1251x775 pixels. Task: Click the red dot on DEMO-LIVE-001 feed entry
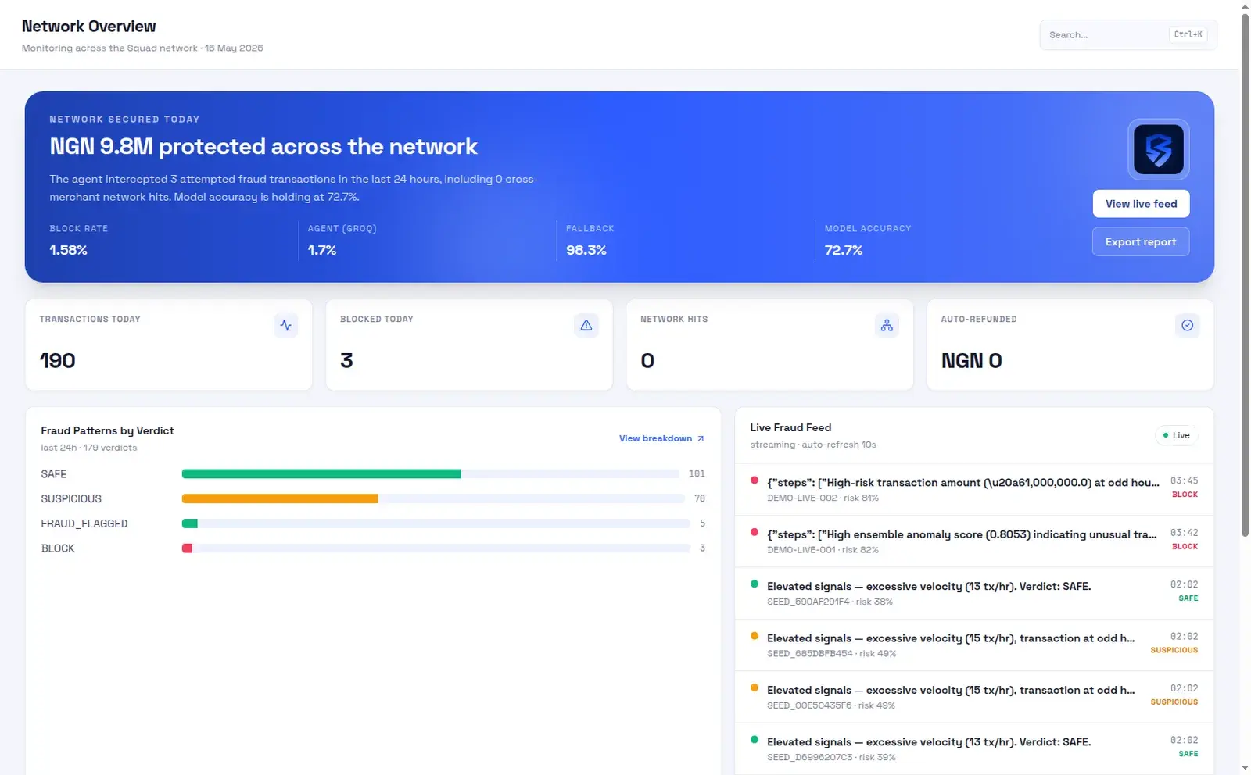coord(754,532)
